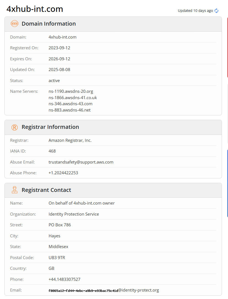This screenshot has width=228, height=299.
Task: Click the www Domain Information icon
Action: pos(14,24)
